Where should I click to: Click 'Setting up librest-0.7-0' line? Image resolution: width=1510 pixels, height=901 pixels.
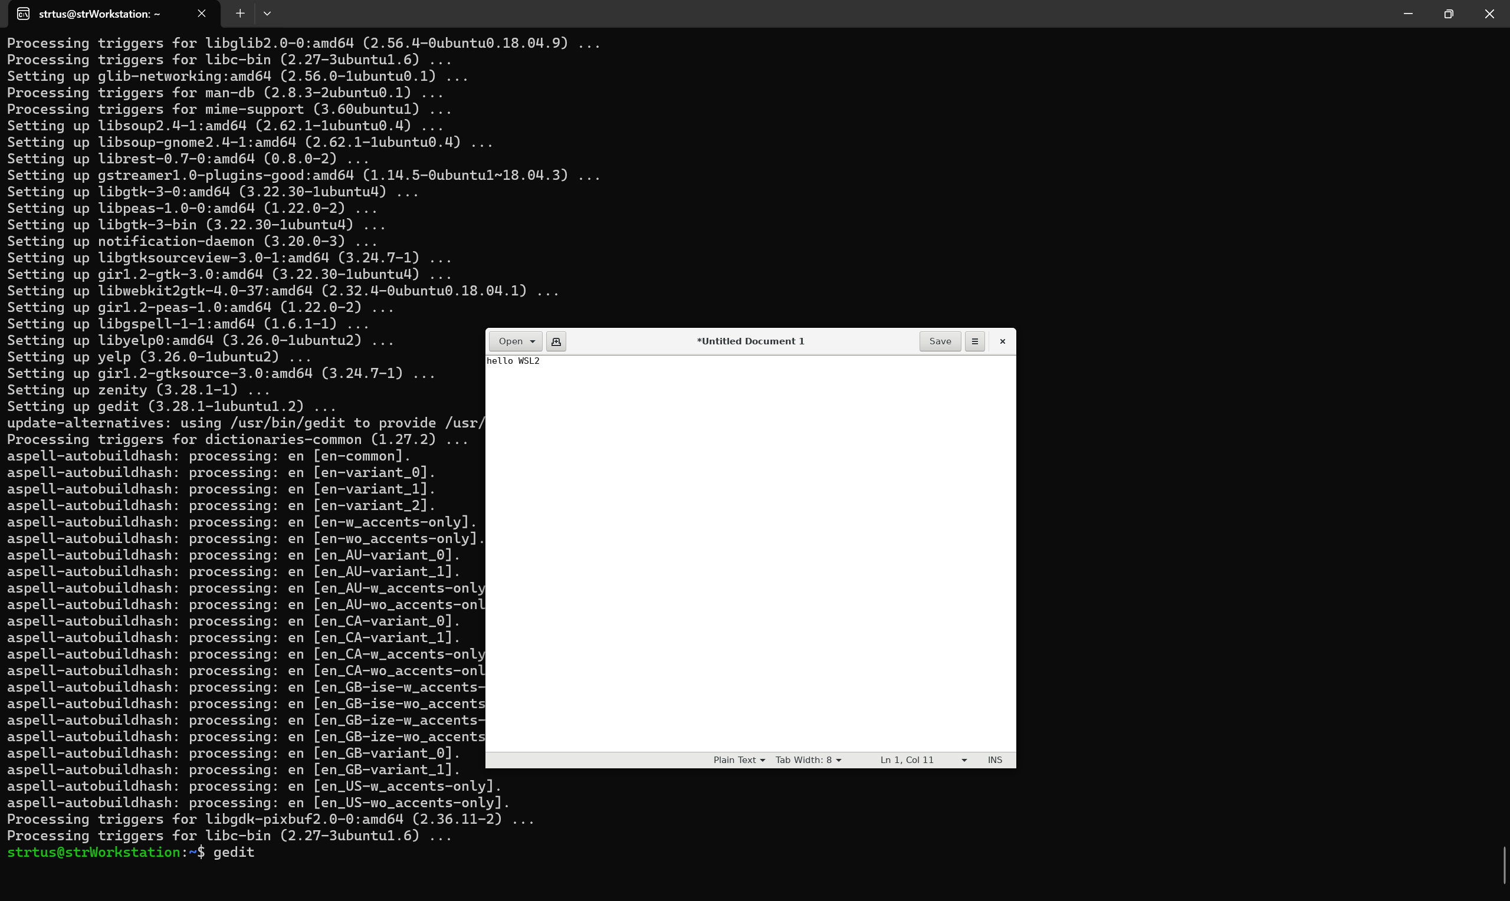click(x=188, y=159)
